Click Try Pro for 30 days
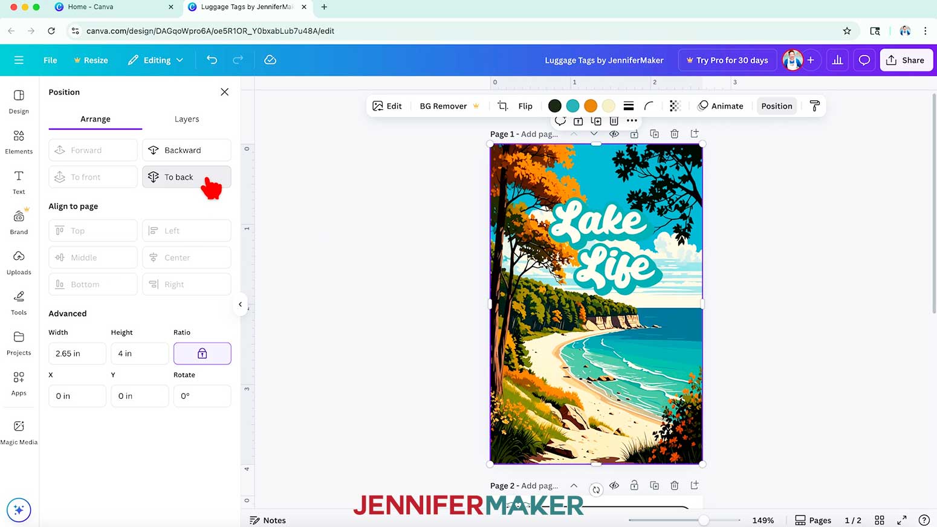 727,60
